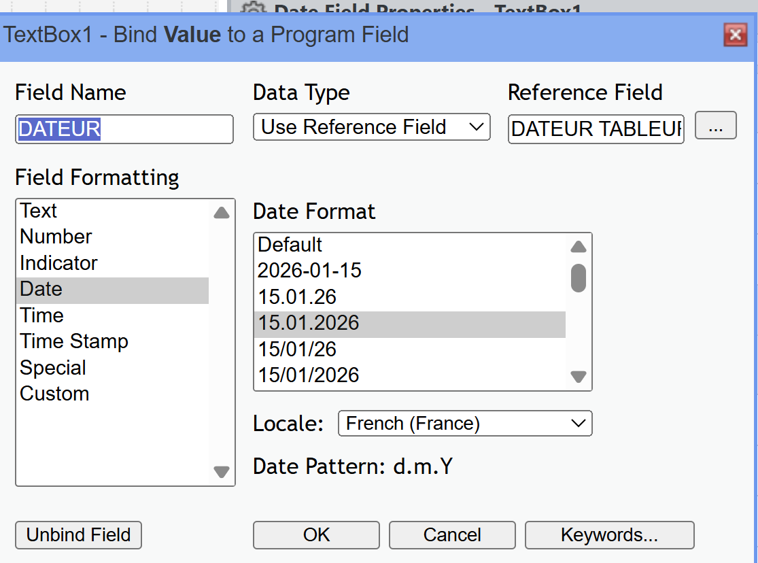758x563 pixels.
Task: Open the Keywords... button
Action: [609, 535]
